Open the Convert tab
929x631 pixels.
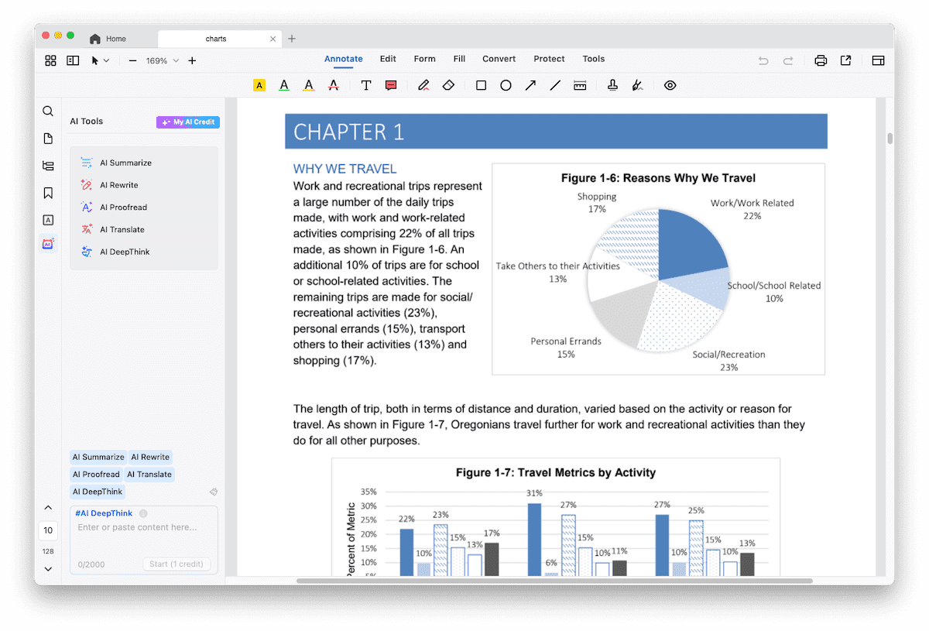499,59
